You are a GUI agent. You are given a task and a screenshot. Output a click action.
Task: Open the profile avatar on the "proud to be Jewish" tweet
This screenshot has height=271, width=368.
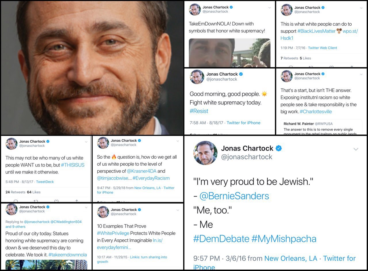tap(205, 153)
